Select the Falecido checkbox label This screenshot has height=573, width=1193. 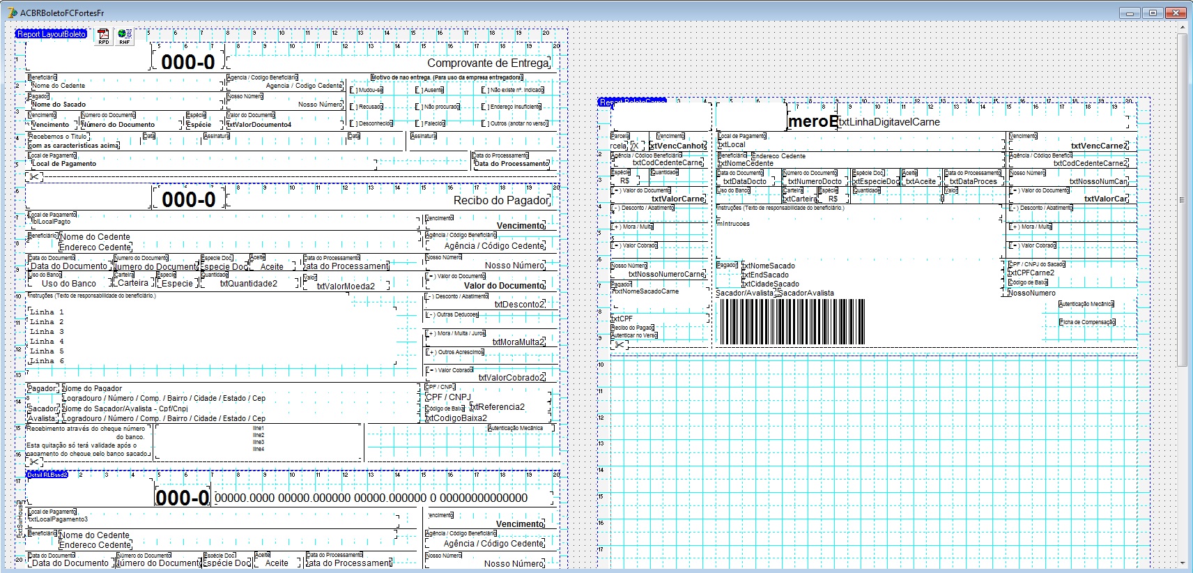click(x=431, y=123)
